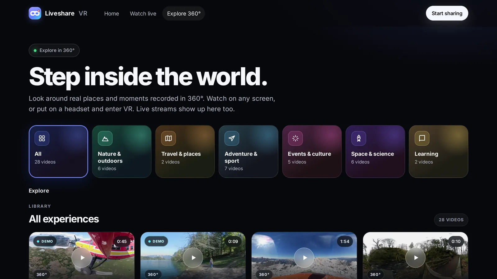Click the Travel & places map icon
The image size is (497, 279).
coord(169,138)
